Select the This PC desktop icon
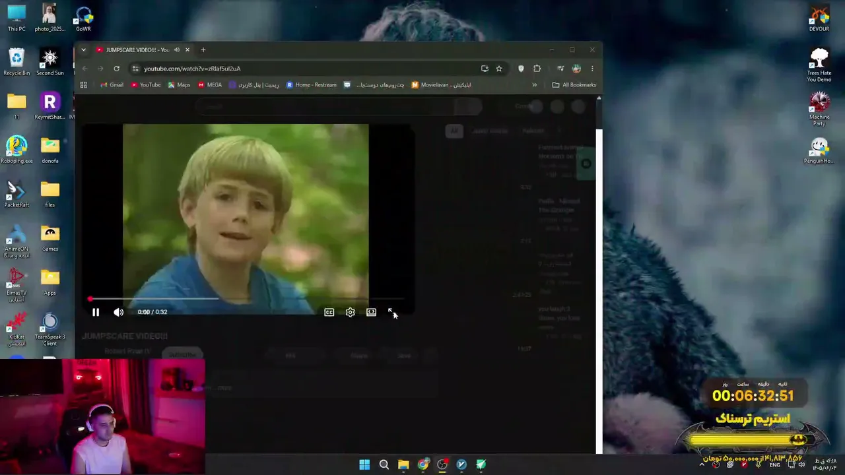The height and width of the screenshot is (475, 845). (17, 18)
